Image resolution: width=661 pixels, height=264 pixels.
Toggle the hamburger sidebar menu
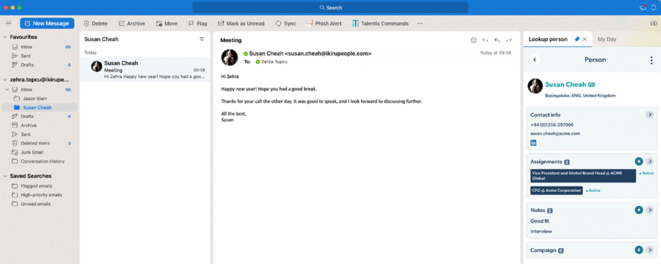pyautogui.click(x=9, y=23)
